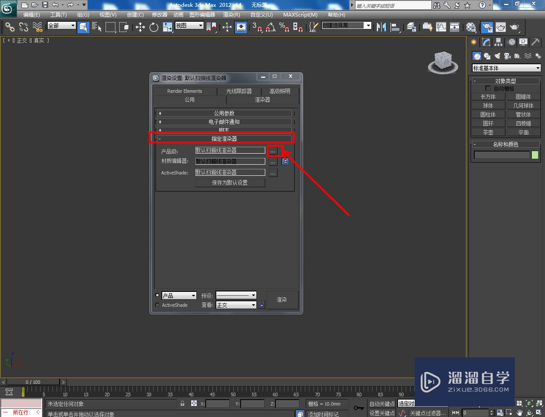The height and width of the screenshot is (417, 545).
Task: Click the 渲染 render button
Action: click(x=282, y=300)
